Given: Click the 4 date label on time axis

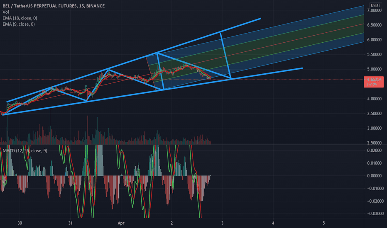Looking at the screenshot, I should (273, 223).
